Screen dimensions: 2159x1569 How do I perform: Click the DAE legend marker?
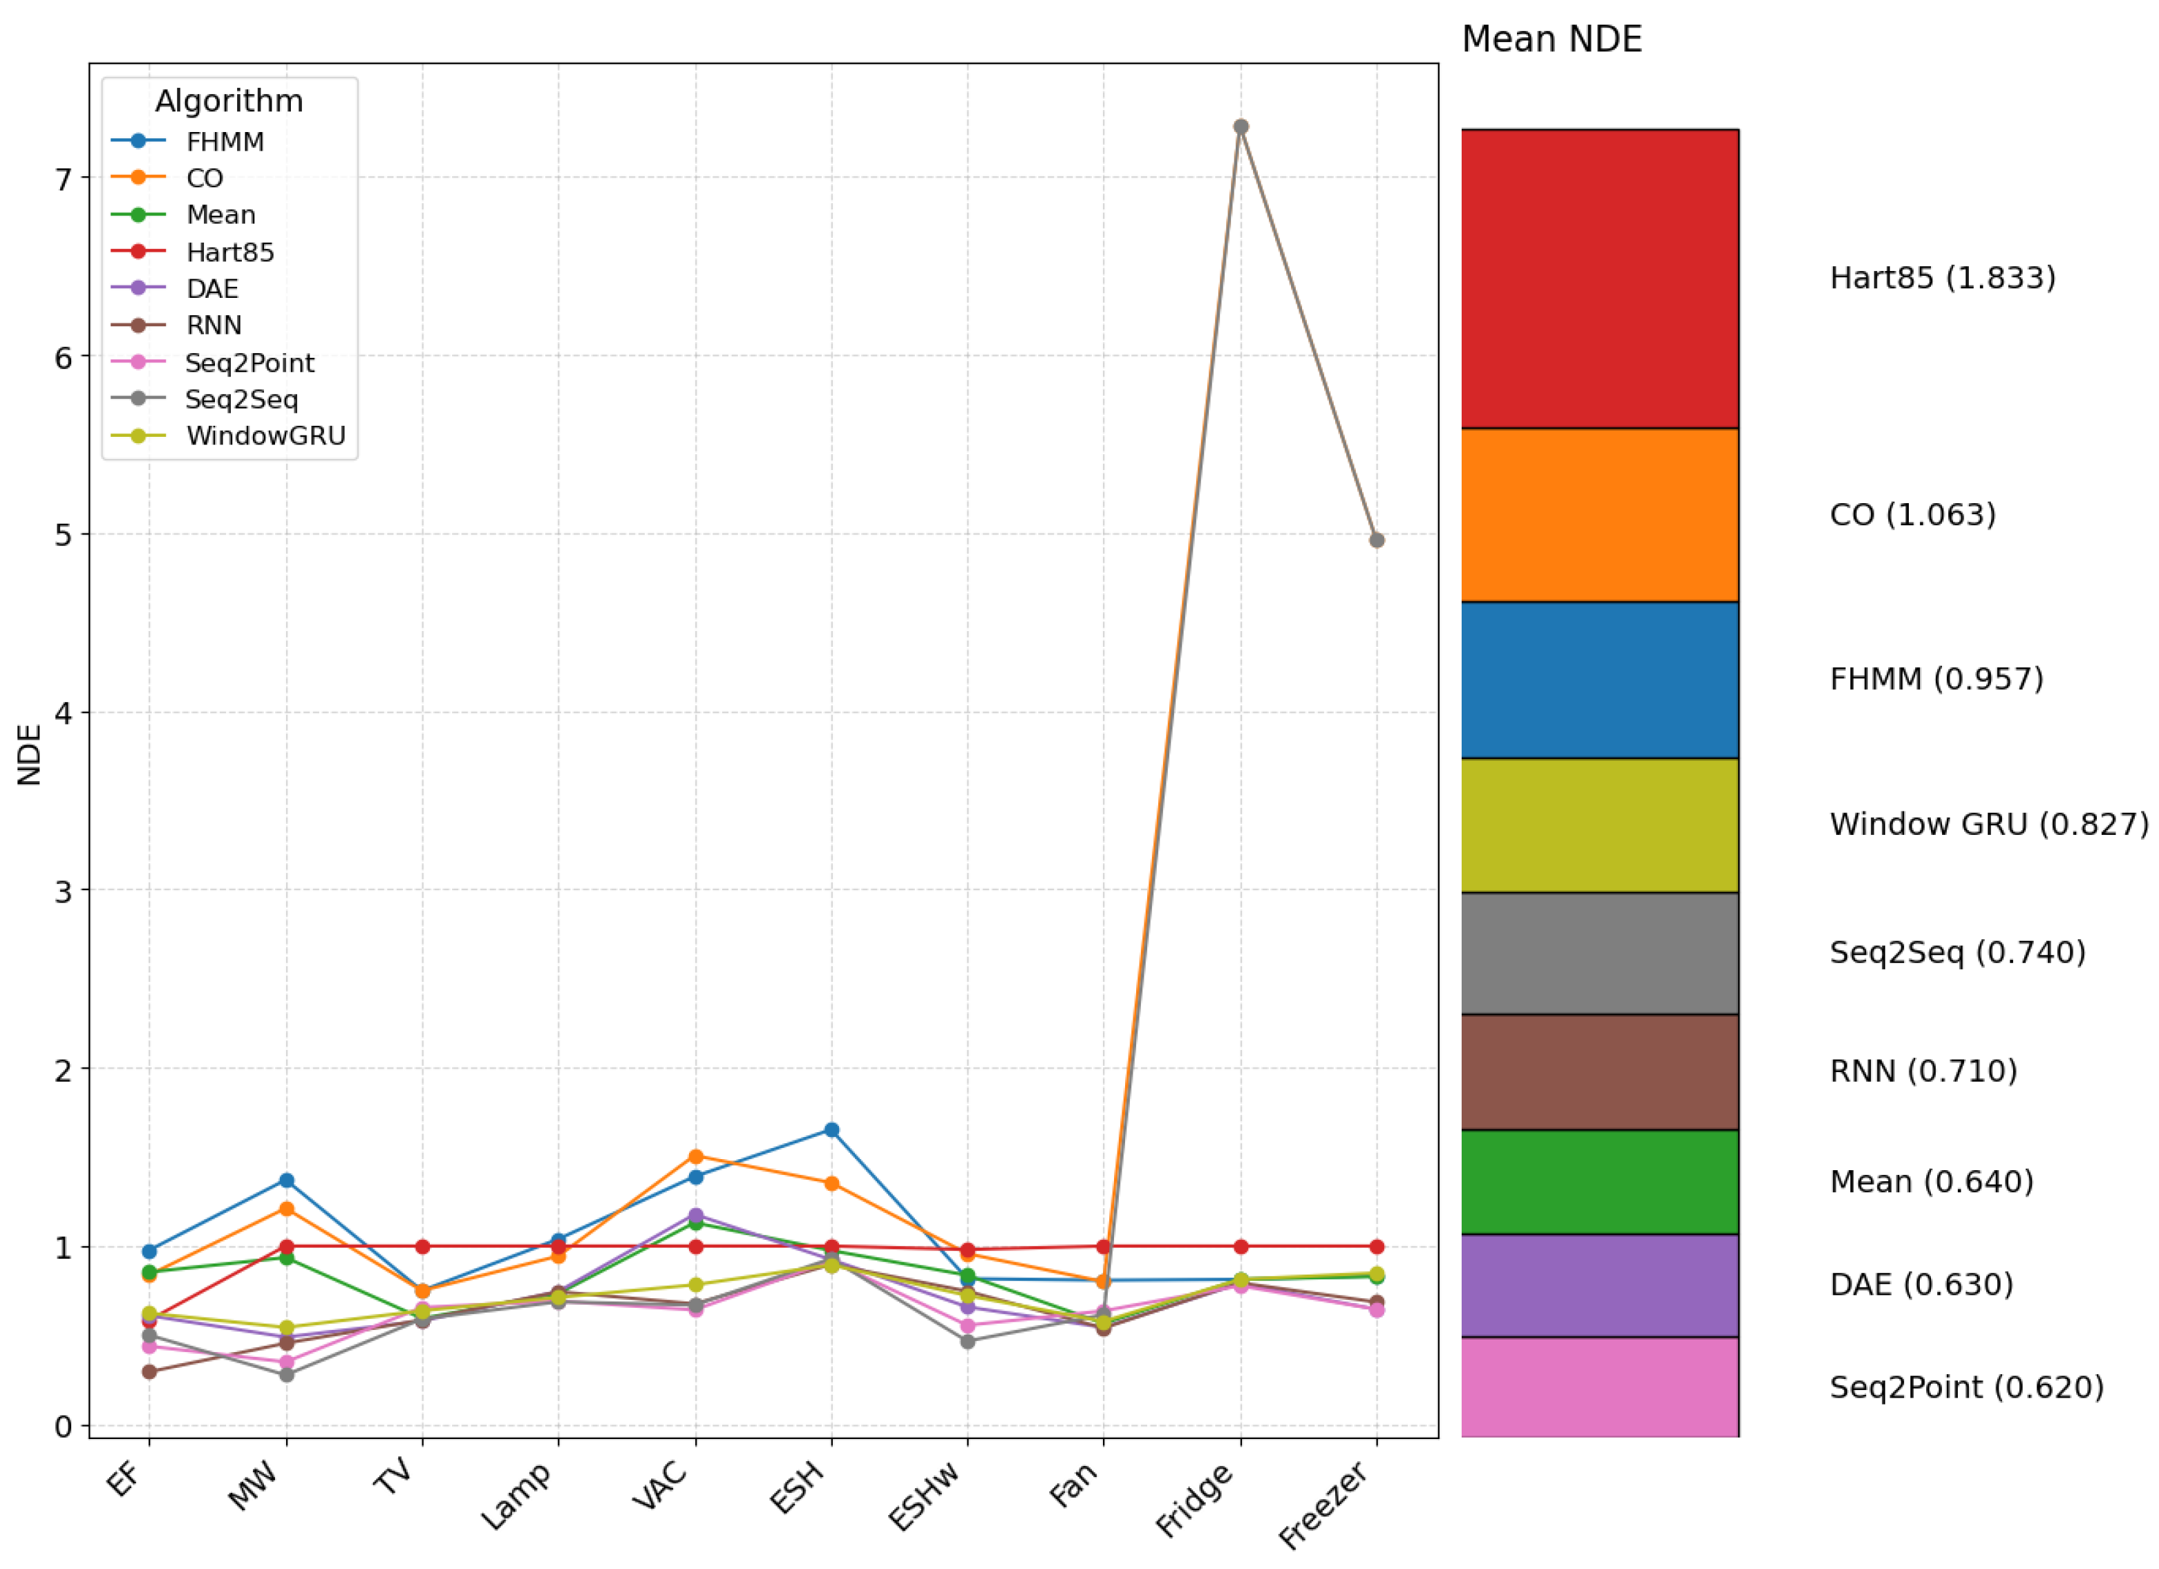point(139,288)
